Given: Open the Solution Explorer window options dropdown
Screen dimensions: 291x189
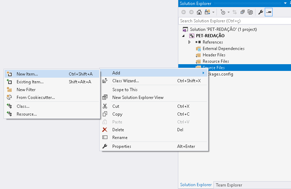Looking at the screenshot, I should click(x=285, y=3).
